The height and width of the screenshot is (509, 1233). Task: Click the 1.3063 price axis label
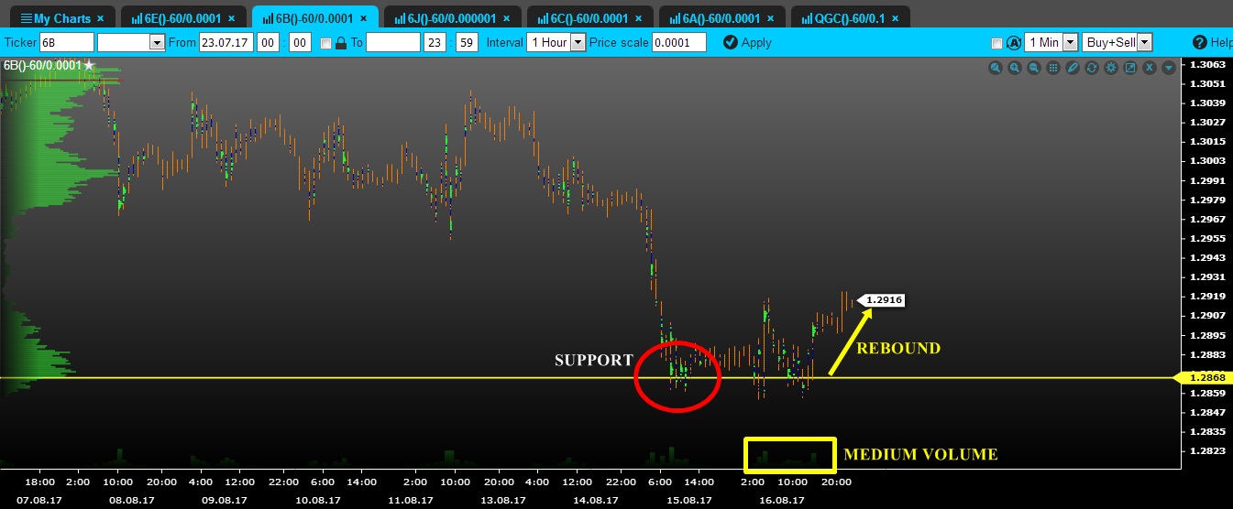(1206, 64)
